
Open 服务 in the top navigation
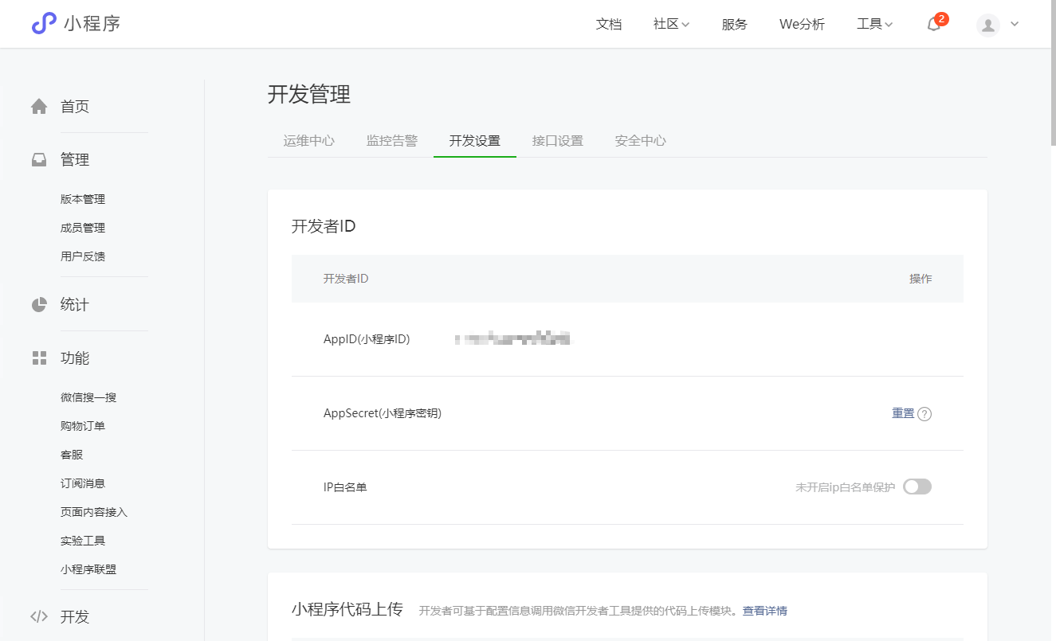tap(735, 24)
